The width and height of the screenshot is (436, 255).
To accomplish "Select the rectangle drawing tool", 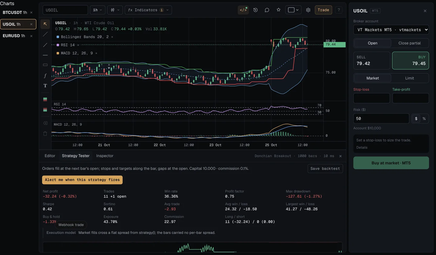I will click(x=45, y=65).
